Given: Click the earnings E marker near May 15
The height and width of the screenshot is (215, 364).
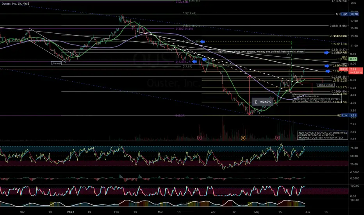Looking at the screenshot, I should click(277, 138).
